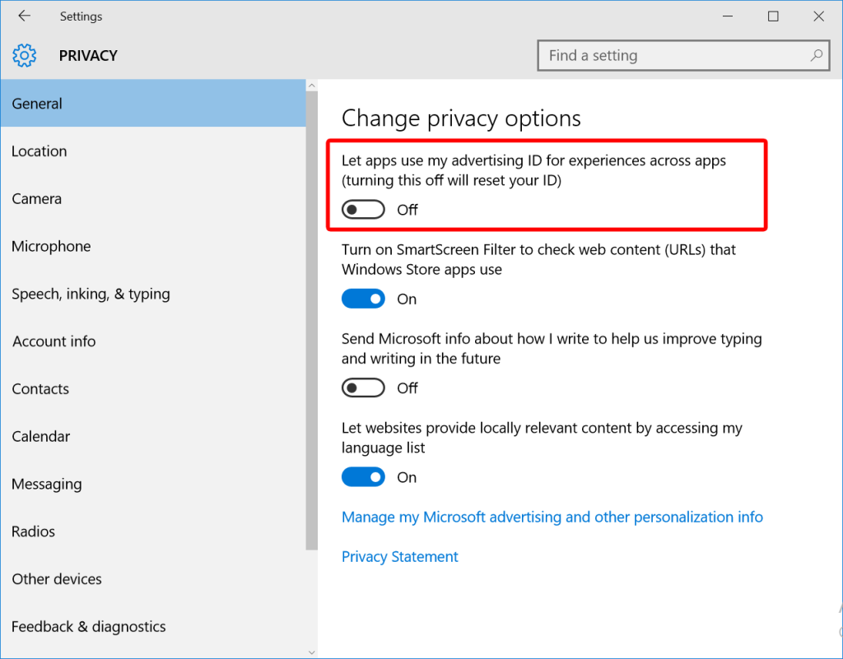Switch to Microphone settings
This screenshot has width=843, height=659.
(x=50, y=246)
